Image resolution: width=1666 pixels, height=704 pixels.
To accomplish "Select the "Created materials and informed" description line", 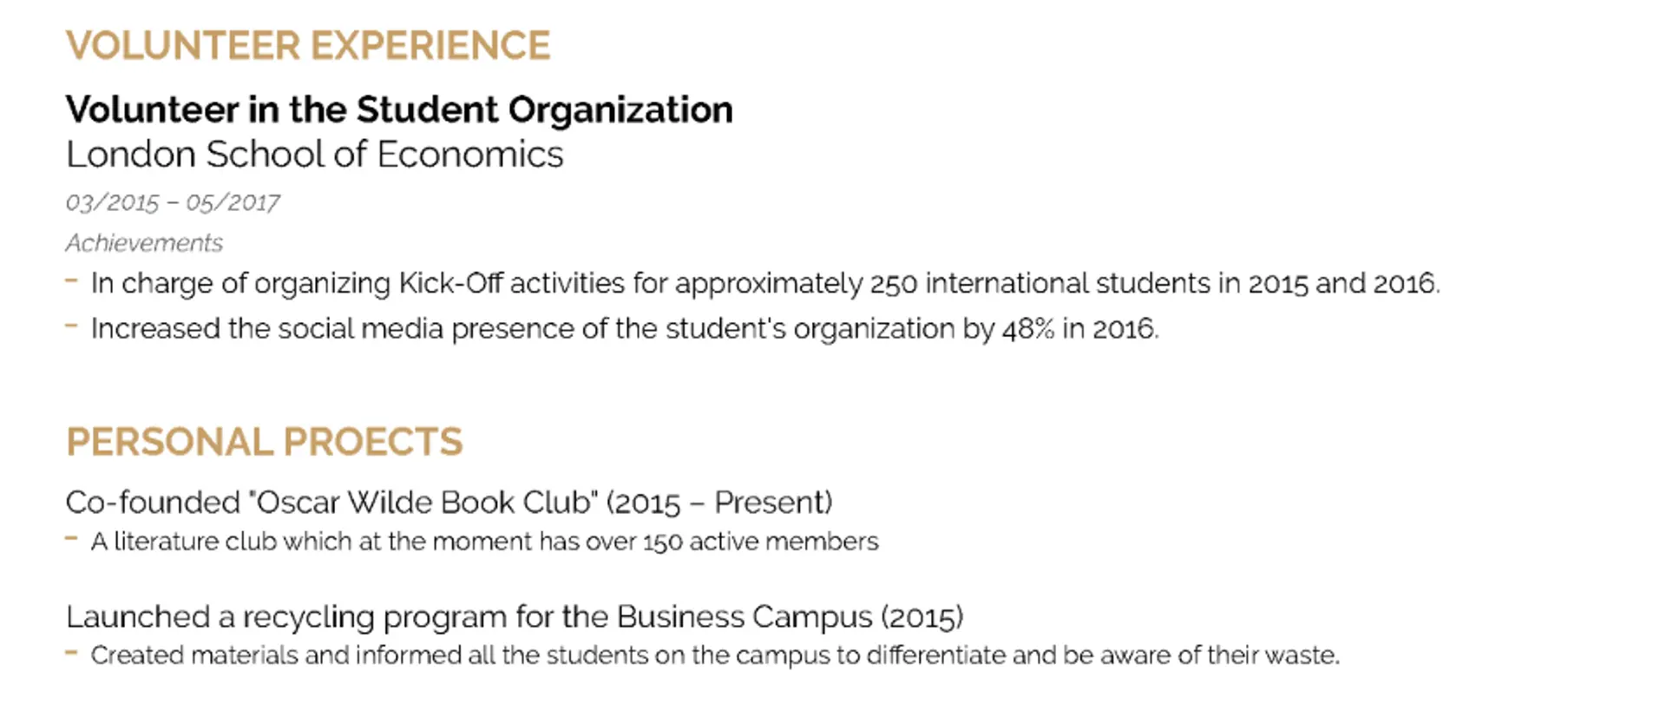I will 715,655.
